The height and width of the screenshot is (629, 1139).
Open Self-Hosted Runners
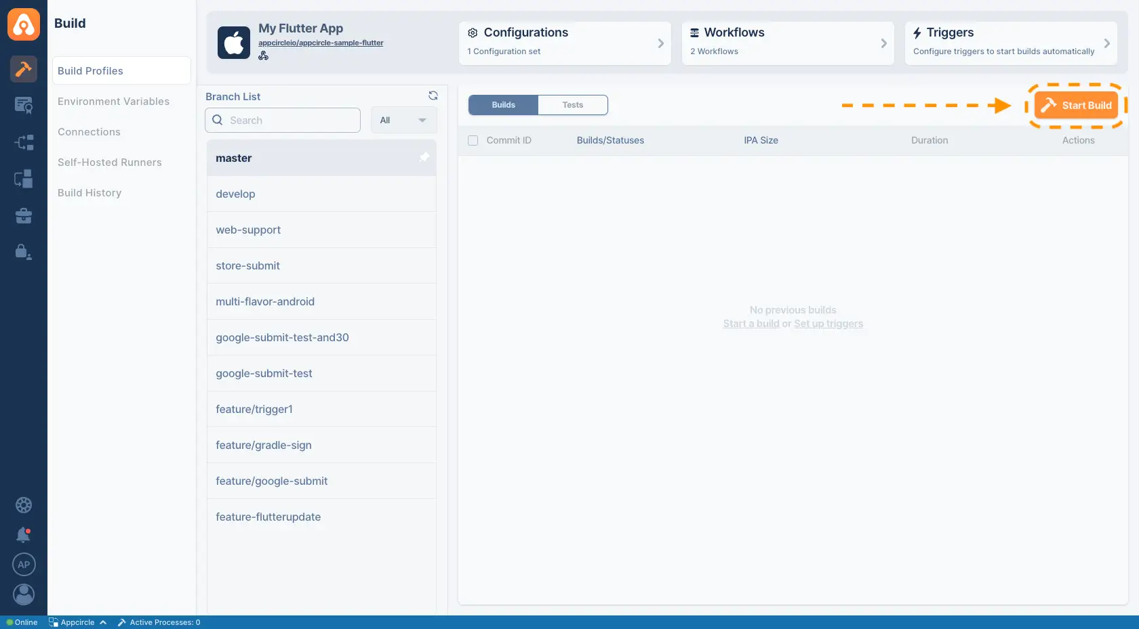110,162
